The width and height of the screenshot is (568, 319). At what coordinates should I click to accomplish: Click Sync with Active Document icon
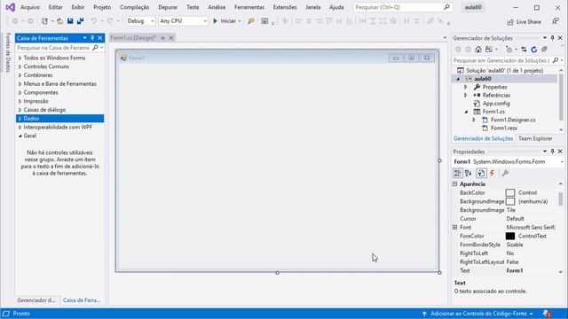point(524,50)
